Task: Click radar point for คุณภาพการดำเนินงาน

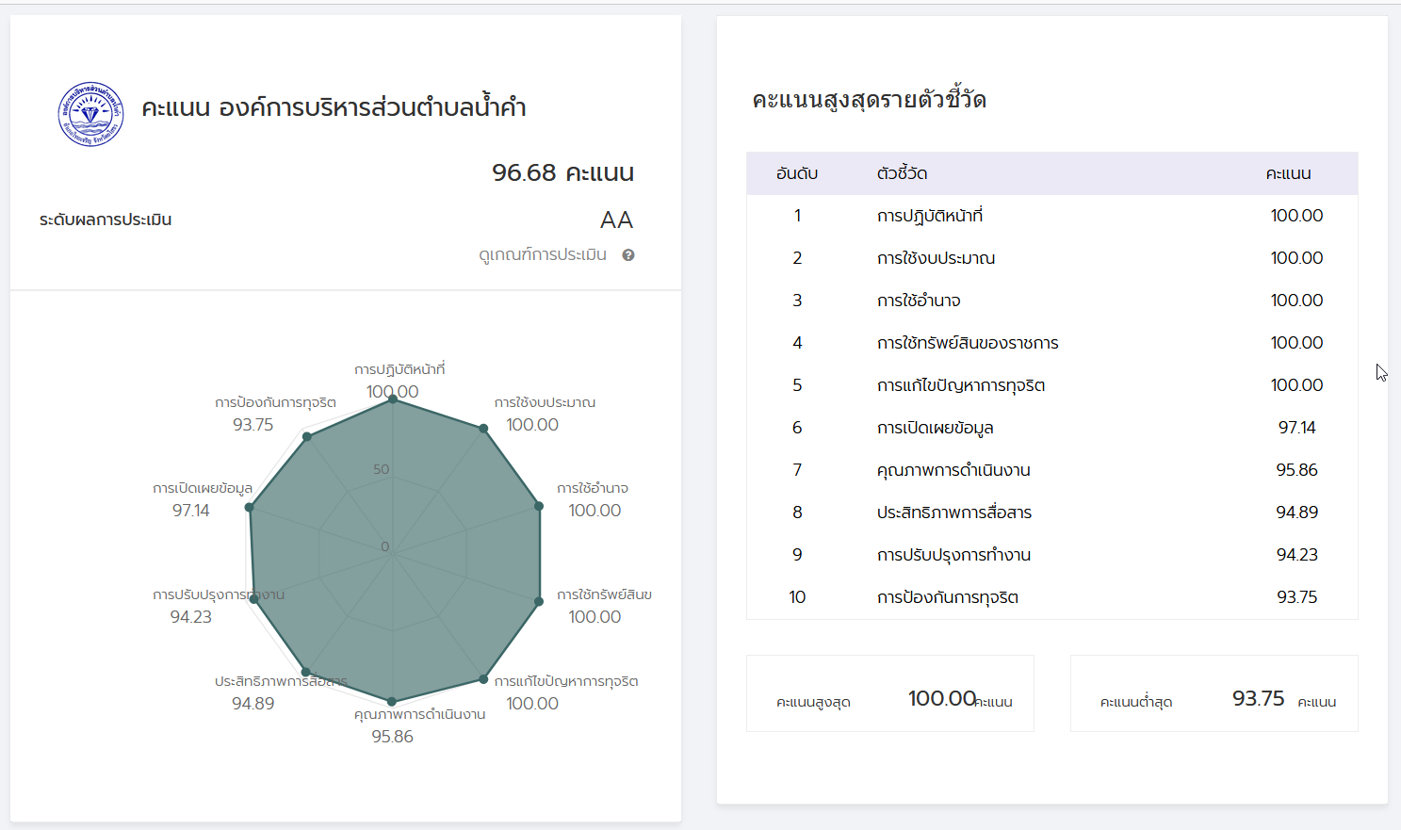Action: [x=392, y=702]
